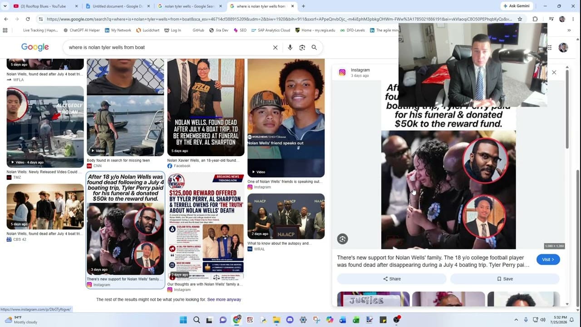Open the $125,000 reward offered image result
Viewport: 581px width, 327px height.
(206, 226)
